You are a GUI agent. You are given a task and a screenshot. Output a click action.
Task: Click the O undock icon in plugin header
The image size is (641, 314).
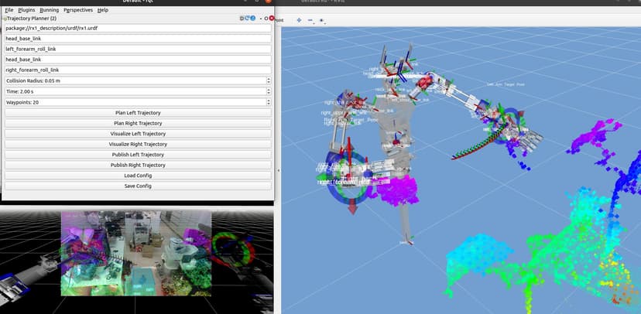click(266, 18)
